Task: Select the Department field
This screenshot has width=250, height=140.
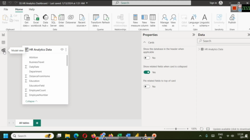Action: point(36,72)
